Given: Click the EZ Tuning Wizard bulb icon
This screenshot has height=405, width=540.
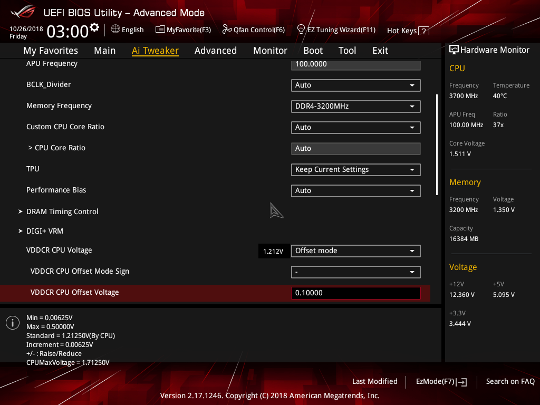Looking at the screenshot, I should (301, 30).
